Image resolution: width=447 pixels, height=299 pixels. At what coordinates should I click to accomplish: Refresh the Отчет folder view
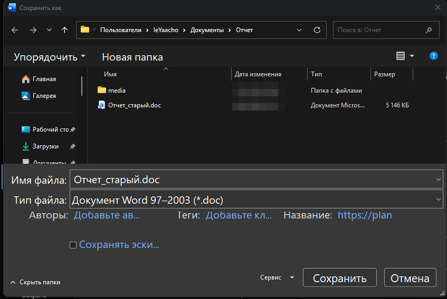(317, 30)
